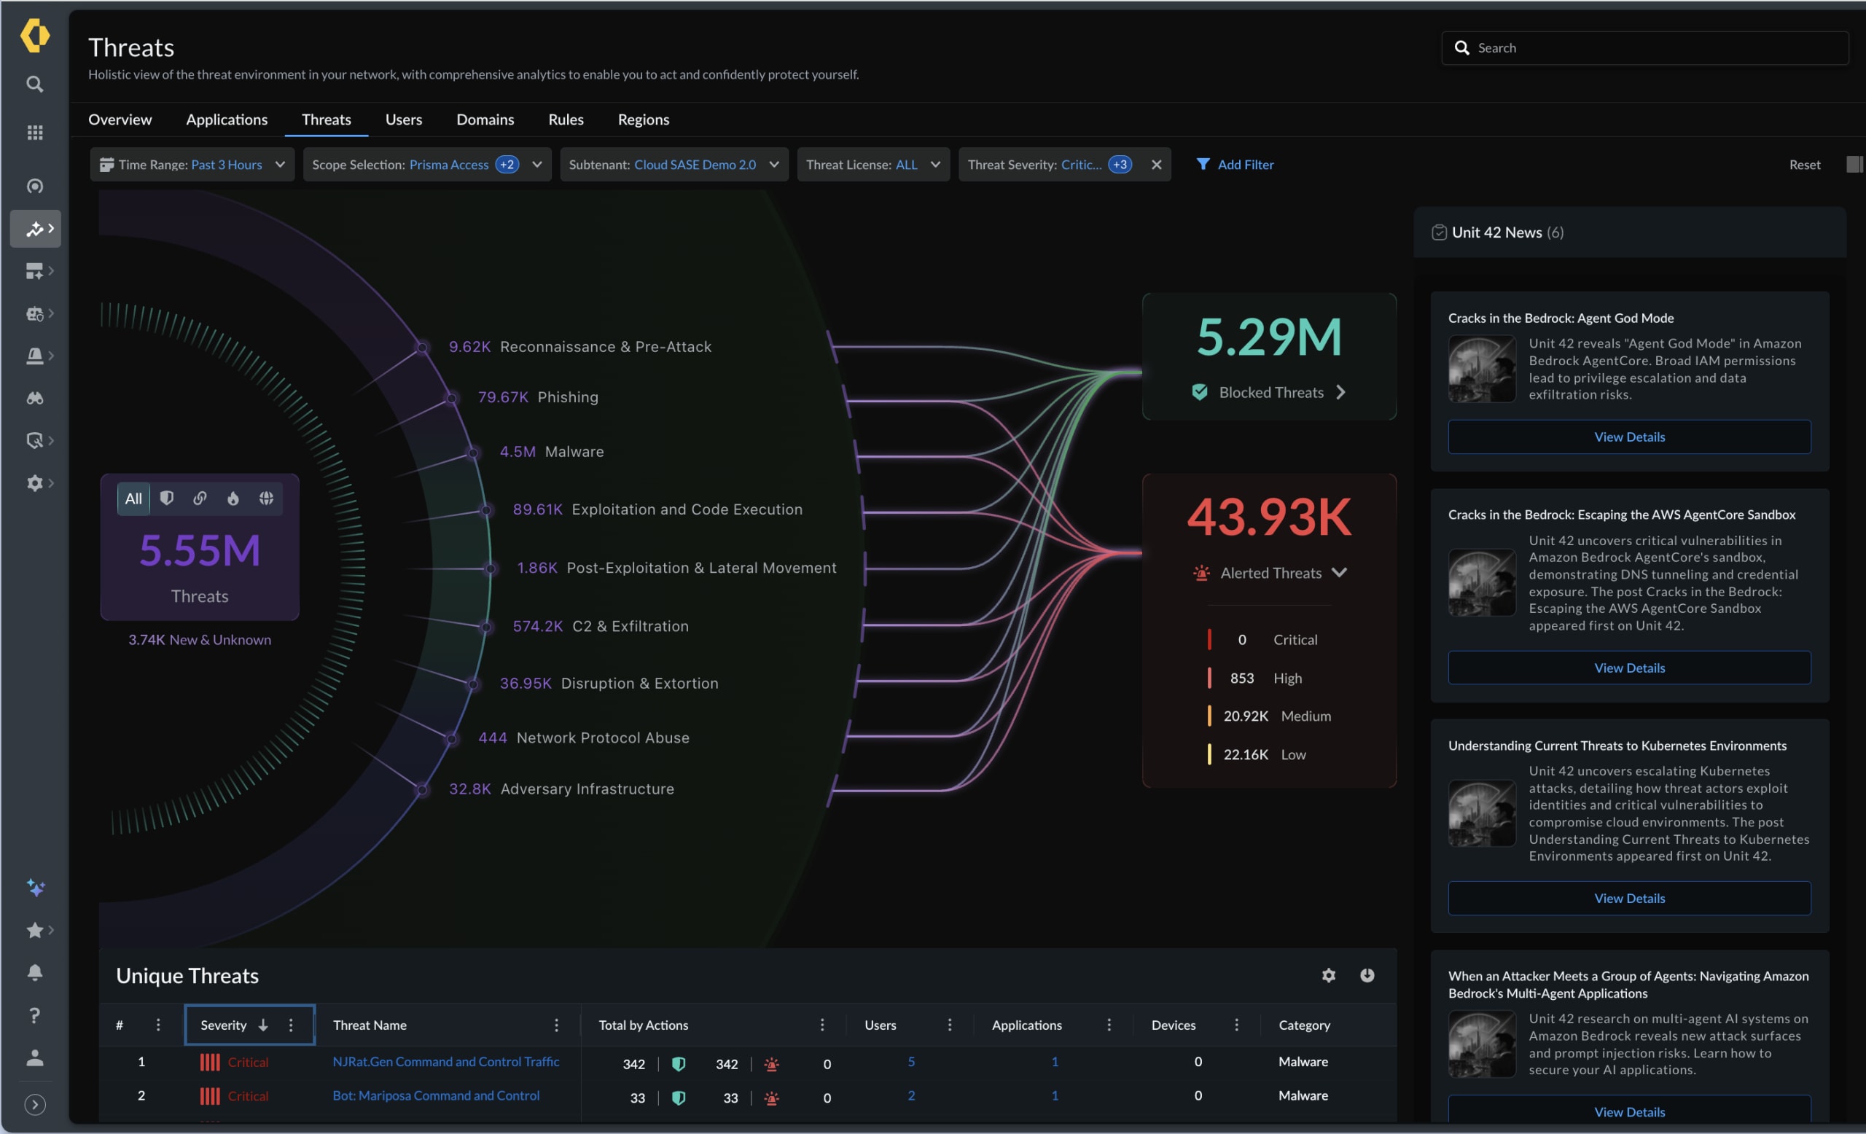Open the application grid icon in the sidebar
The width and height of the screenshot is (1866, 1134).
click(34, 133)
